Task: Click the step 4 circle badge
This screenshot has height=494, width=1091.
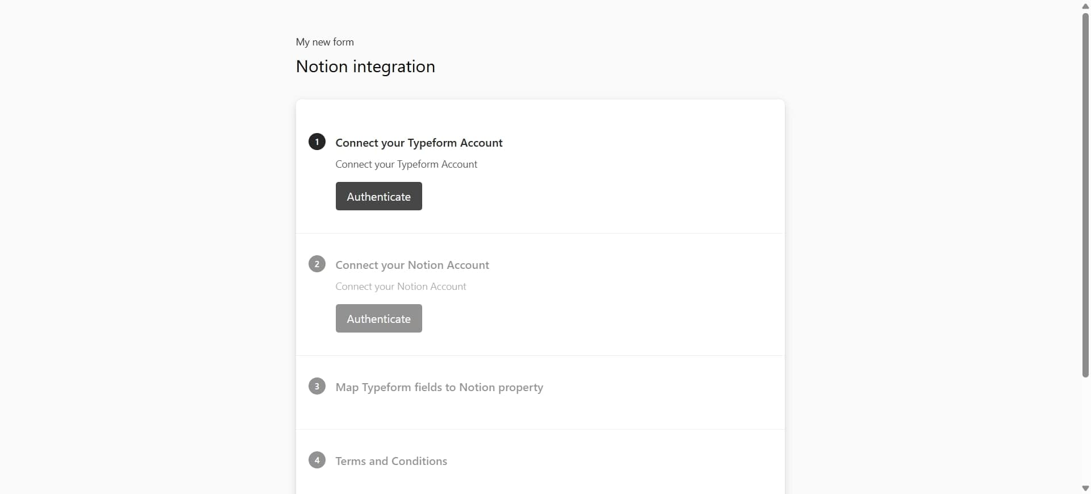Action: (x=317, y=460)
